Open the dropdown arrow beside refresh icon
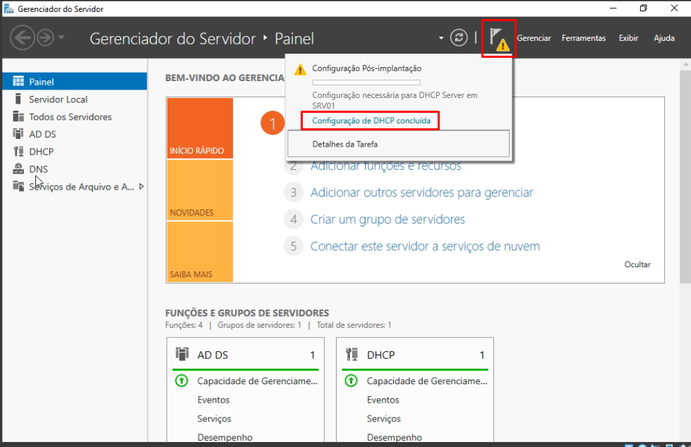 (441, 38)
